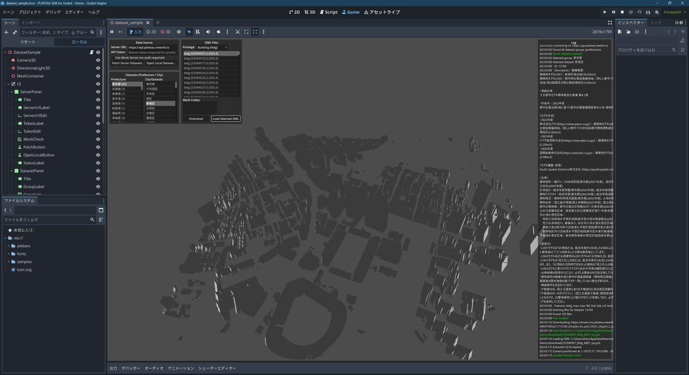Pause the running project from top toolbar
The height and width of the screenshot is (375, 689).
pyautogui.click(x=613, y=11)
